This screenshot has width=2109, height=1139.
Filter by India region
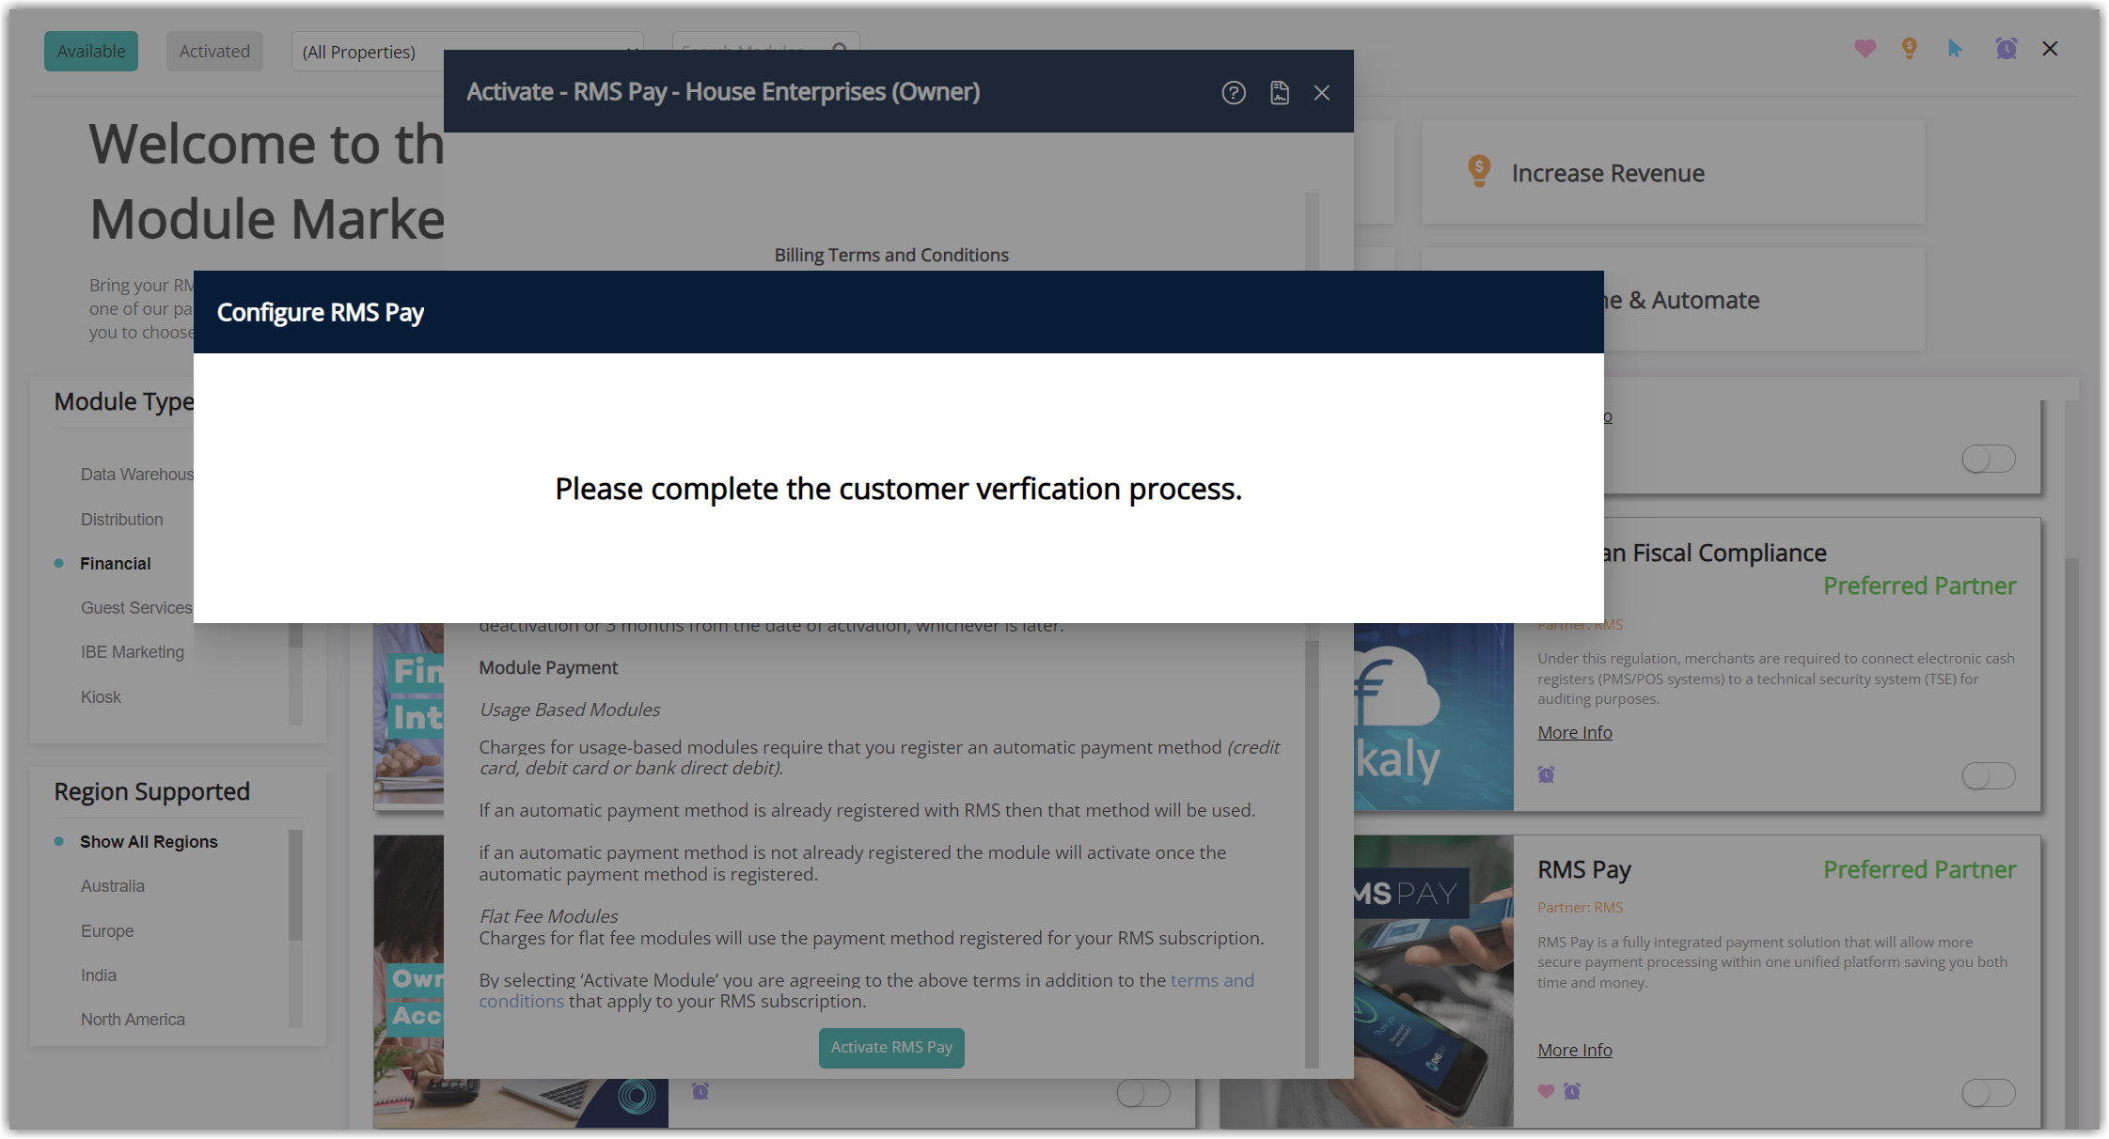click(x=99, y=975)
